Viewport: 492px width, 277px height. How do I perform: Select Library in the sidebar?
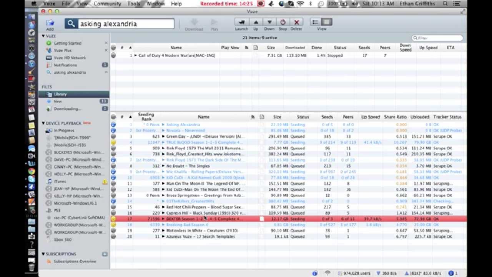coord(74,94)
